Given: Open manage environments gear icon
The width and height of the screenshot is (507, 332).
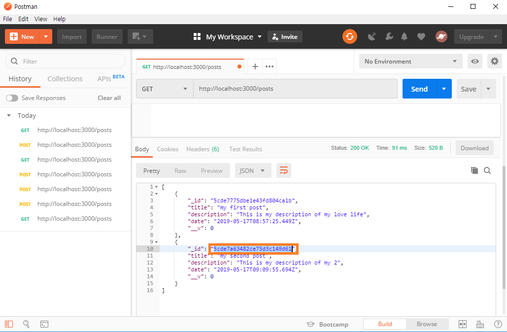Looking at the screenshot, I should pyautogui.click(x=494, y=61).
